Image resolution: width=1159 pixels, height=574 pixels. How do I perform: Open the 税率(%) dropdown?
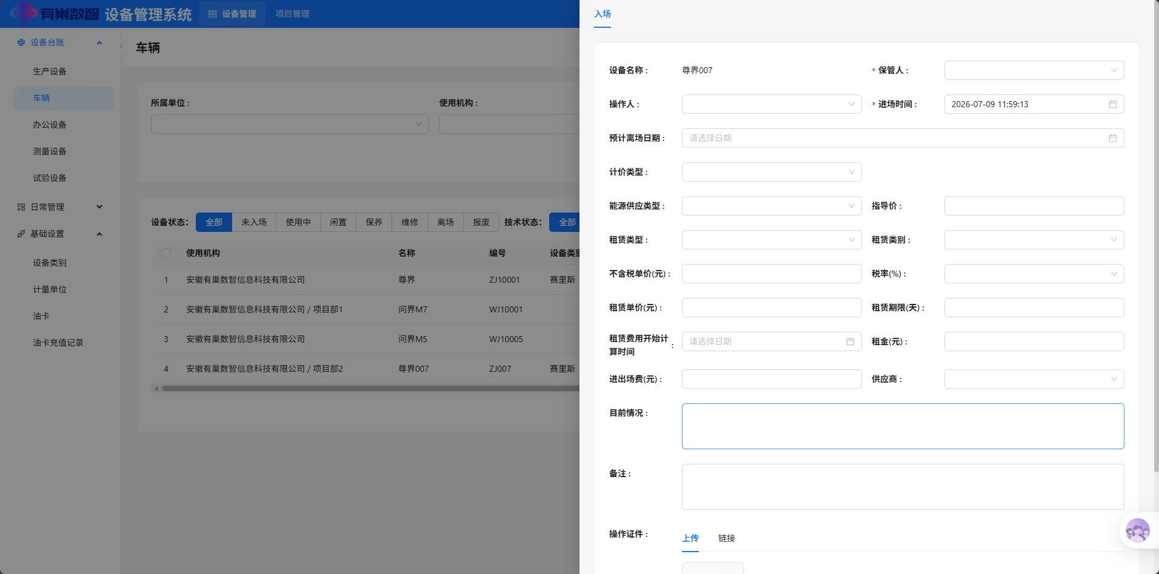(1034, 274)
